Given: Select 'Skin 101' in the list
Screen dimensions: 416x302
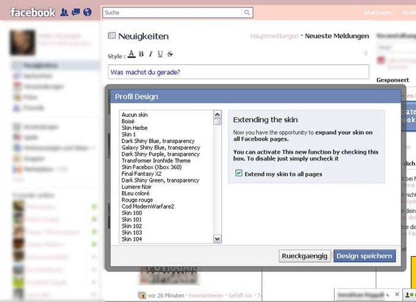Looking at the screenshot, I should (132, 220).
